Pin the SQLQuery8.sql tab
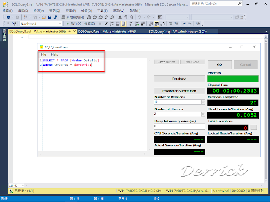Viewport: 270px width, 202px height. pyautogui.click(x=70, y=32)
